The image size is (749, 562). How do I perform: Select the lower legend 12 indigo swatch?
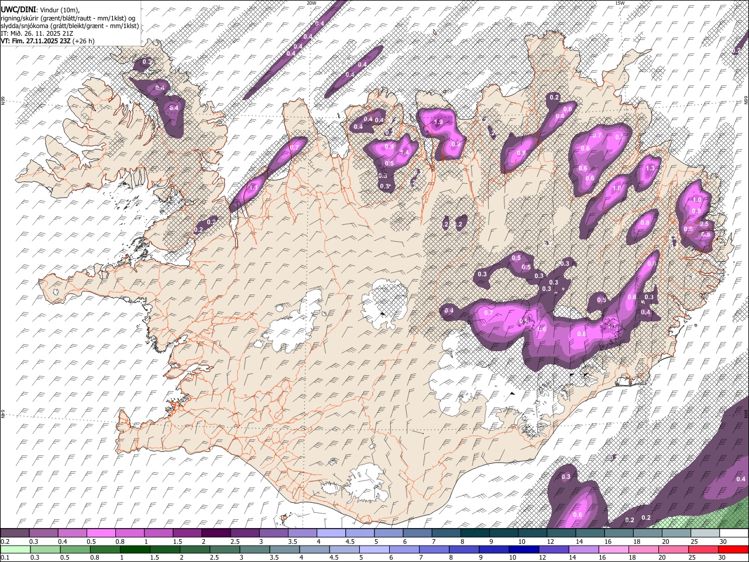[x=554, y=549]
